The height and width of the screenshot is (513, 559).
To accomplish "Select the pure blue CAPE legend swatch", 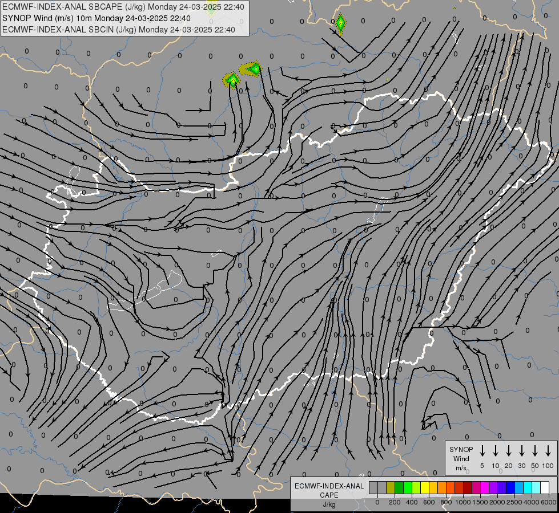I will [x=511, y=488].
